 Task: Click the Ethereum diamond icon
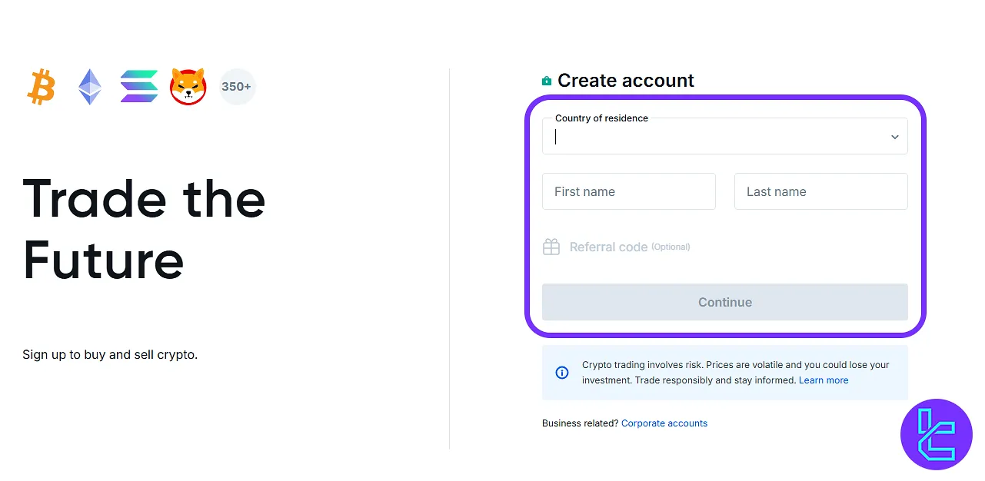tap(90, 87)
